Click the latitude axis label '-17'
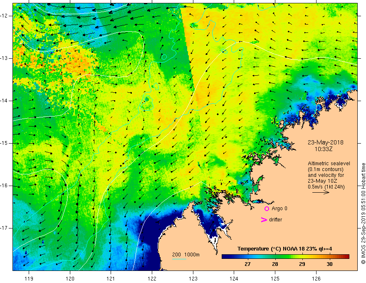The width and height of the screenshot is (366, 283). coord(5,228)
